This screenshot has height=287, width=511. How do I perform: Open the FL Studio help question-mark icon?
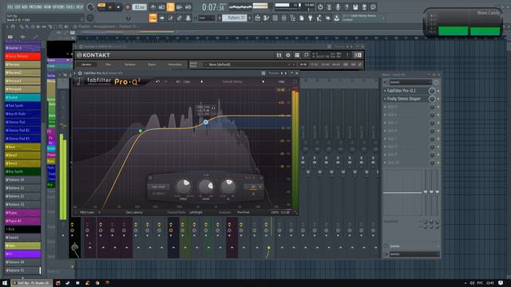point(347,7)
